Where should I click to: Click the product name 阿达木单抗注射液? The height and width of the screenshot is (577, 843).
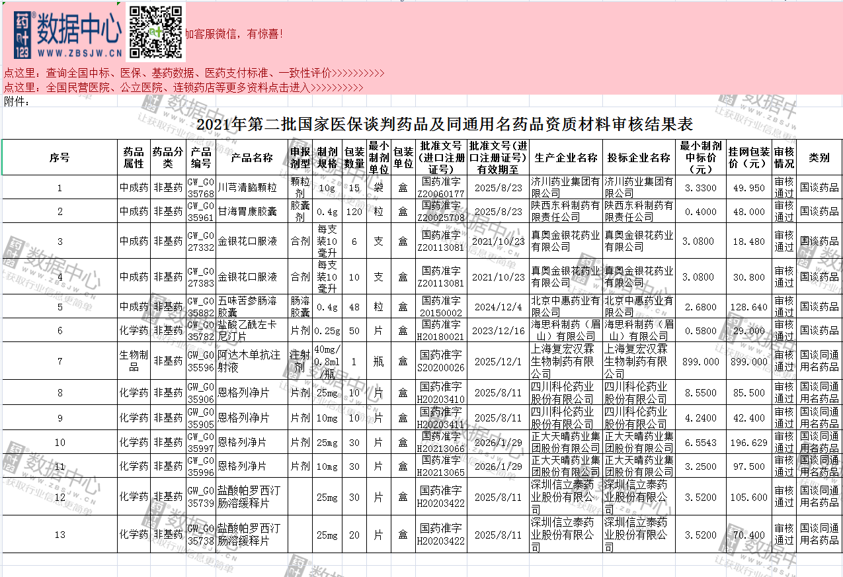click(x=252, y=361)
